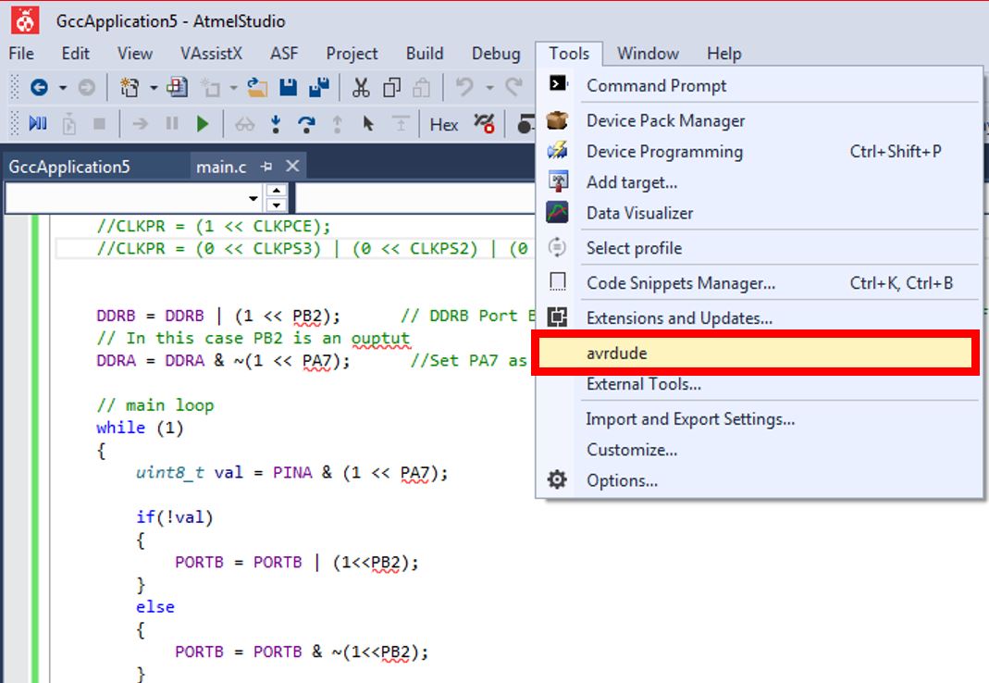989x683 pixels.
Task: Open the Window menu
Action: pyautogui.click(x=648, y=54)
